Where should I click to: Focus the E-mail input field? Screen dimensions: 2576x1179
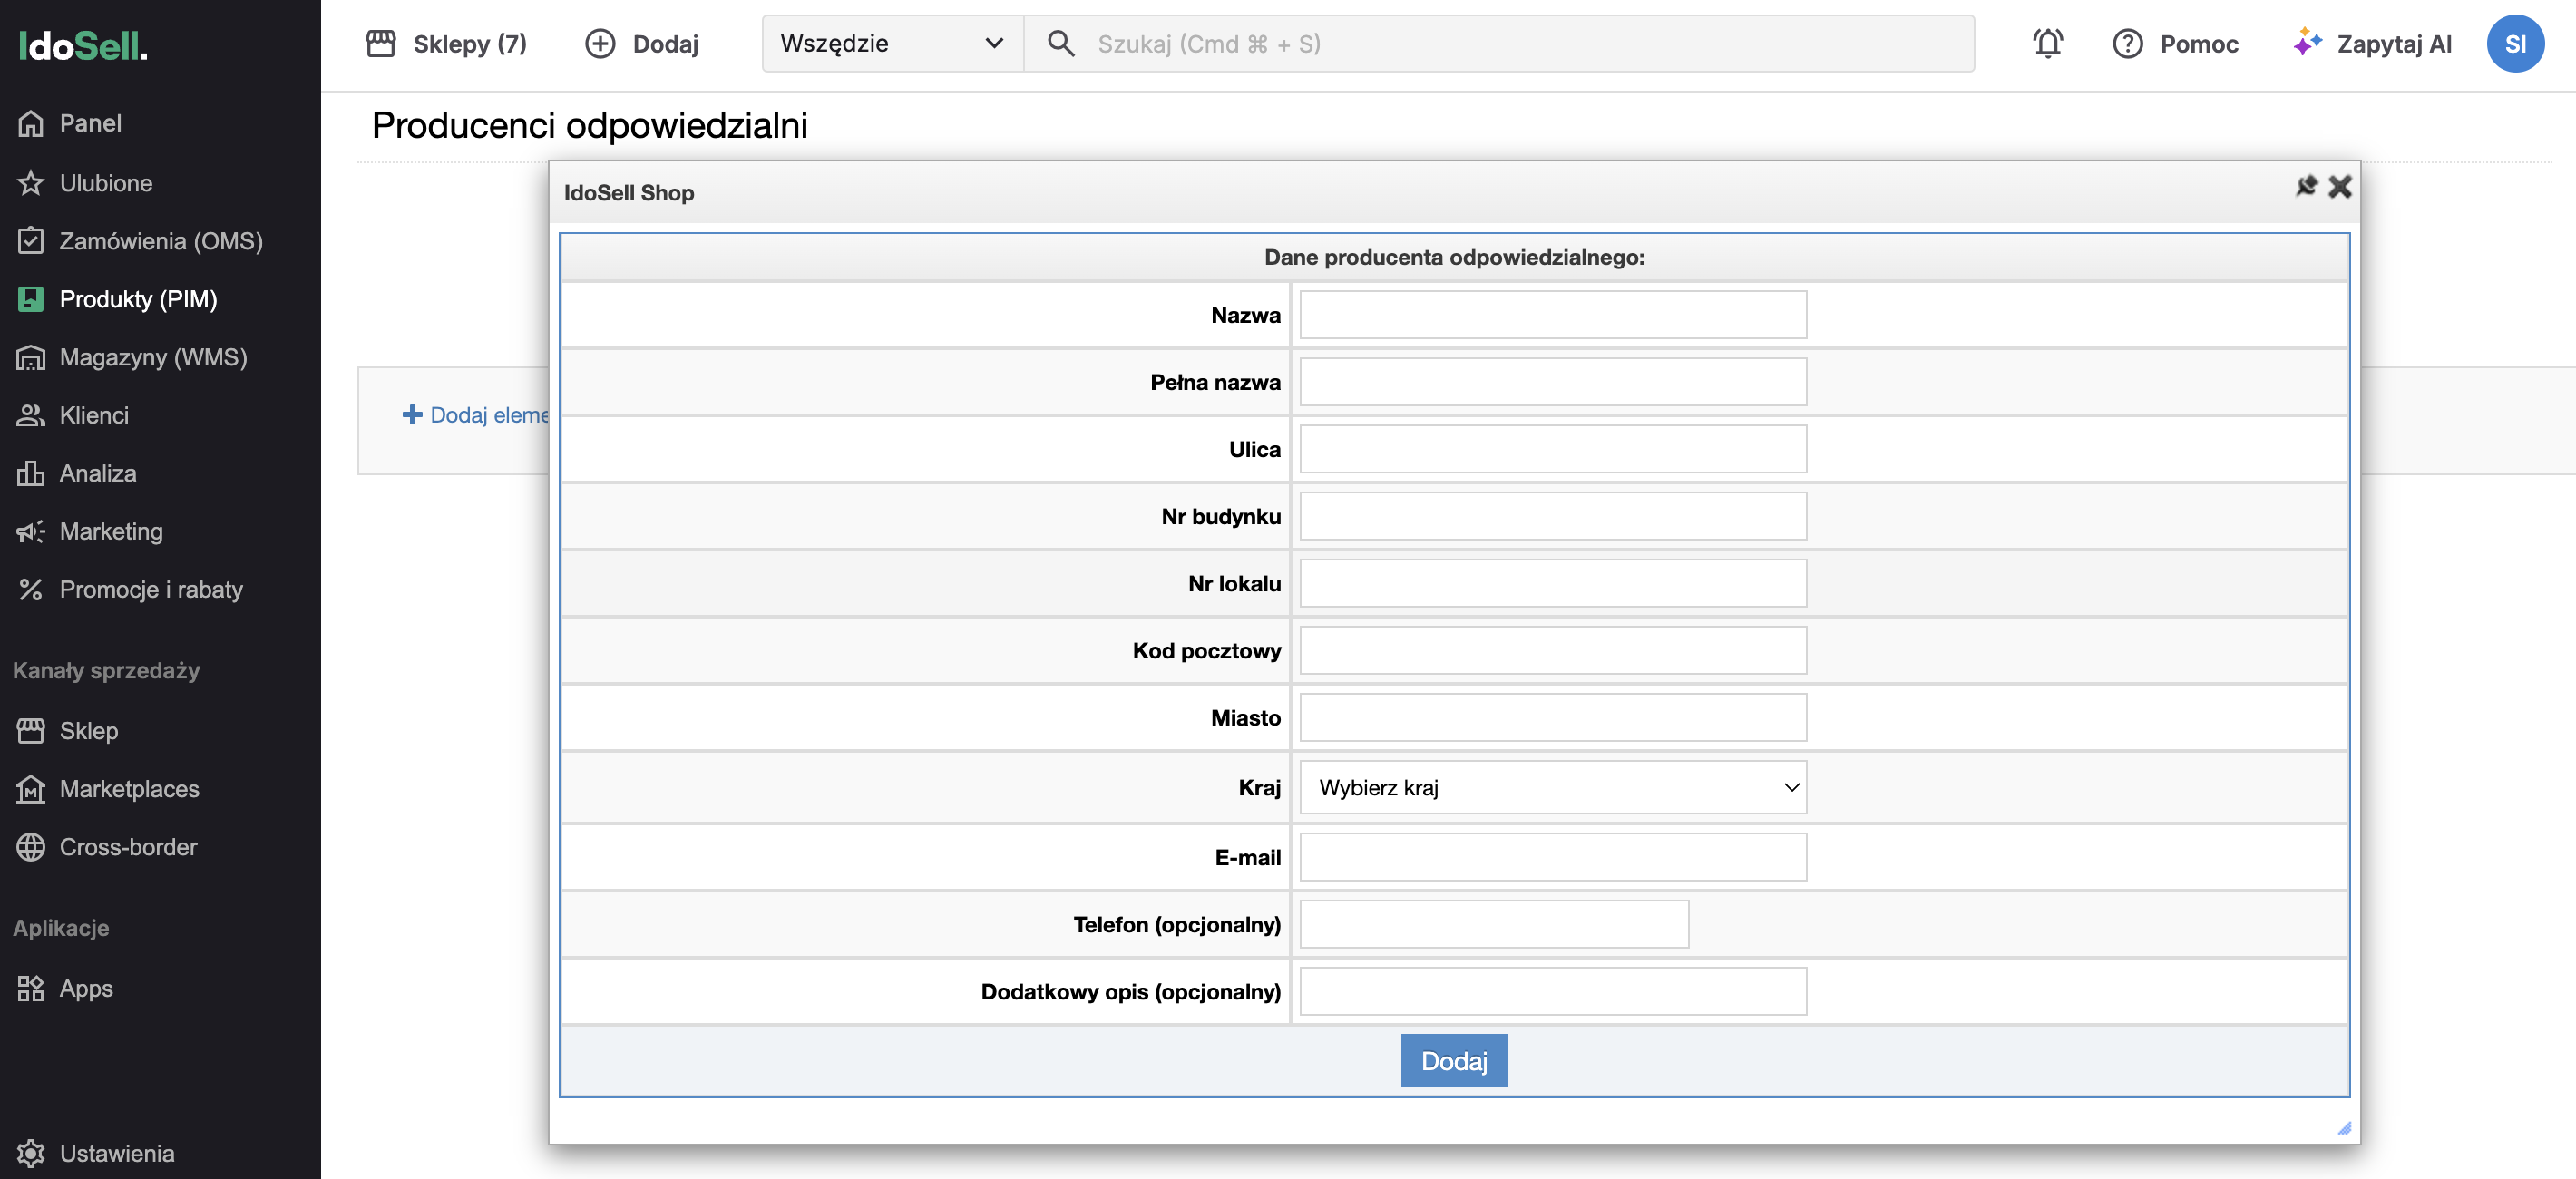coord(1553,857)
